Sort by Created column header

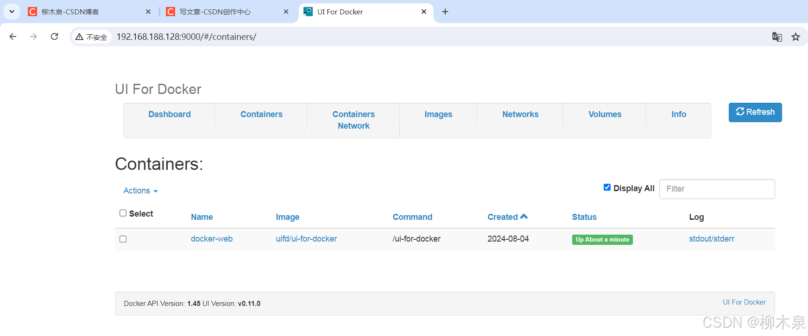pyautogui.click(x=507, y=217)
